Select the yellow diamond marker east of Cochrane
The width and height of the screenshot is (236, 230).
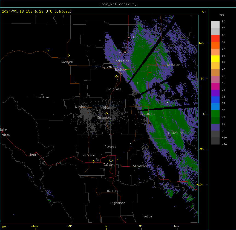93,161
